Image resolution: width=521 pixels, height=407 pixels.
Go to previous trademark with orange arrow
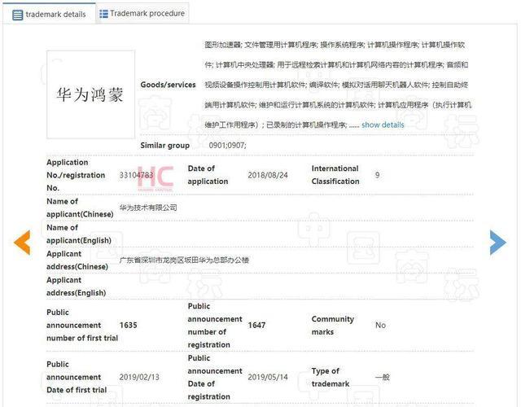click(22, 243)
